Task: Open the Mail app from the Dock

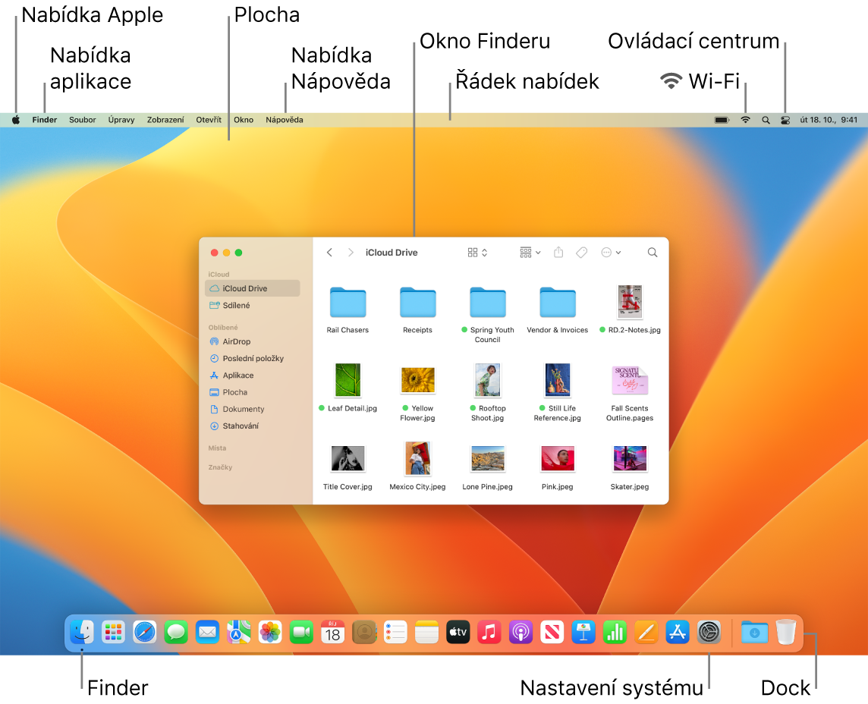Action: pos(207,633)
